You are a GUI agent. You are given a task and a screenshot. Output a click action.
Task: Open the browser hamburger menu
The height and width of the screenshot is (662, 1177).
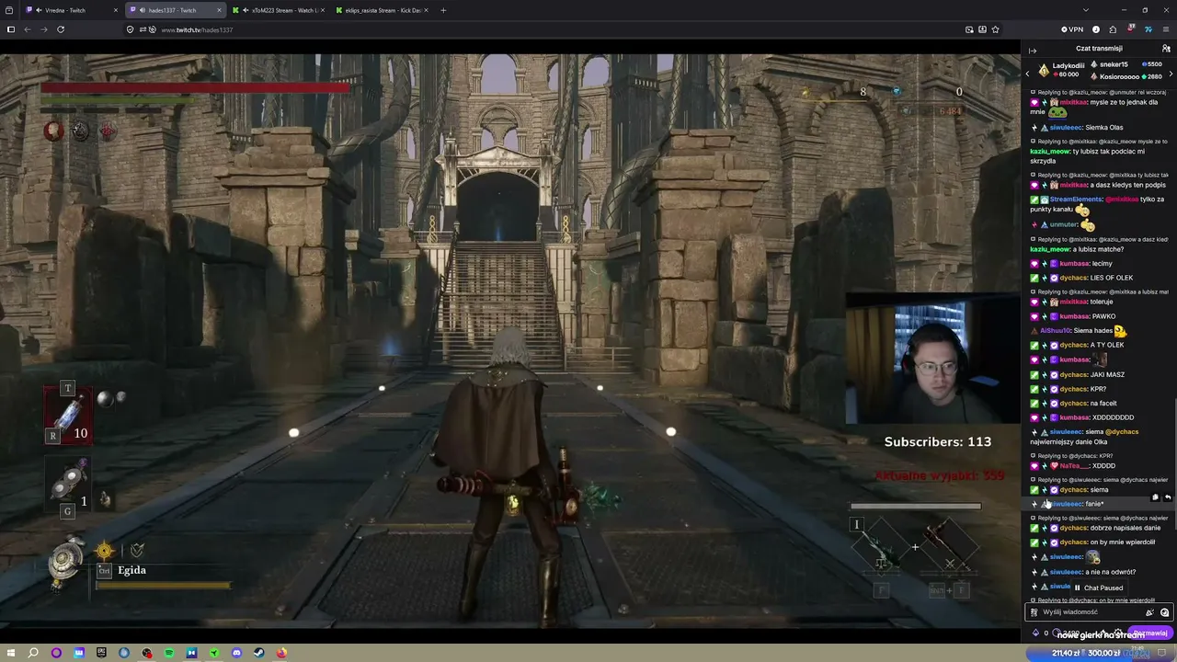(1166, 29)
